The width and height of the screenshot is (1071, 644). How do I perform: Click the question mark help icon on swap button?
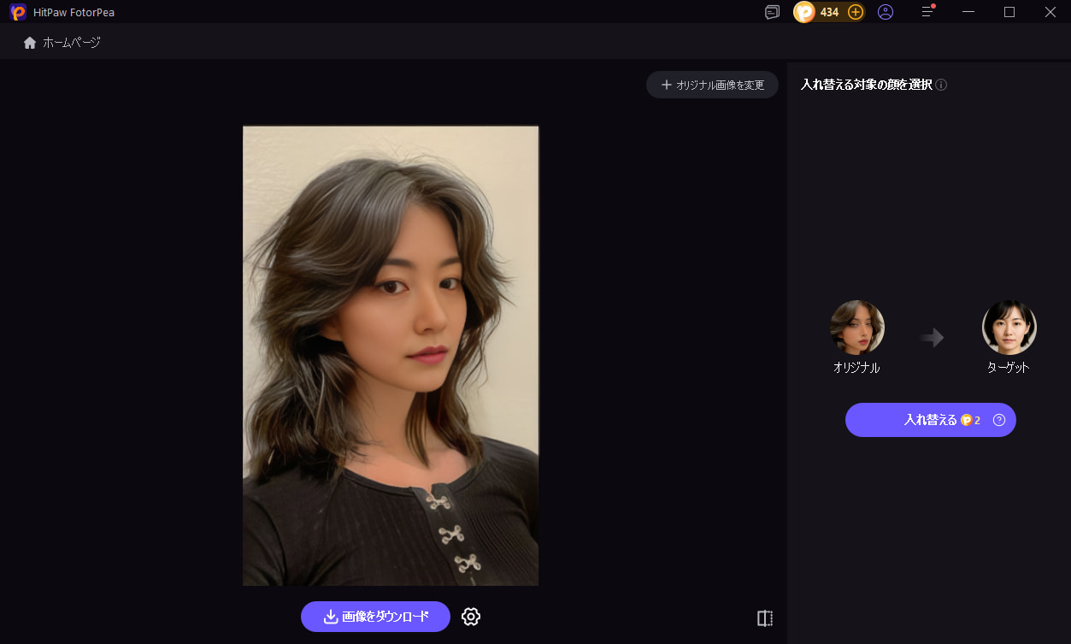coord(998,420)
